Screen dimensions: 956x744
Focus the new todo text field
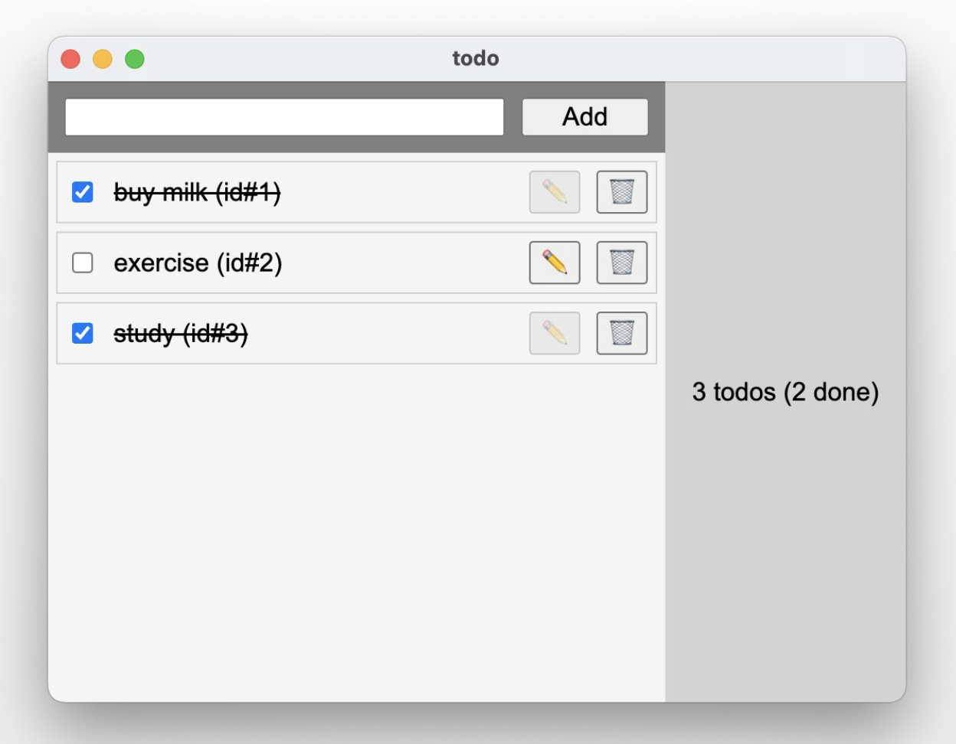[284, 117]
